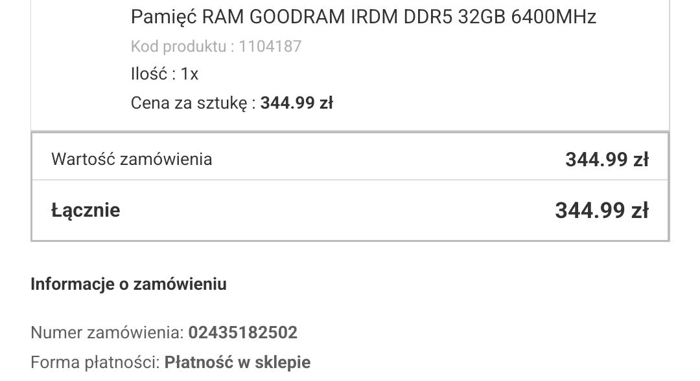
Task: Click the Ilość 1x quantity line
Action: coord(165,74)
